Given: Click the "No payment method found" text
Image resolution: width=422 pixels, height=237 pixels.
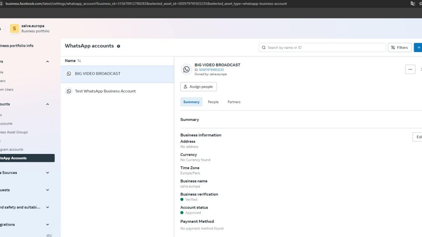Looking at the screenshot, I should tap(202, 228).
